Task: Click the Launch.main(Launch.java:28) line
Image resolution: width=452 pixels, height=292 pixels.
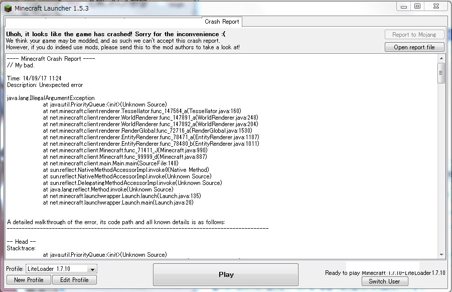Action: 118,203
